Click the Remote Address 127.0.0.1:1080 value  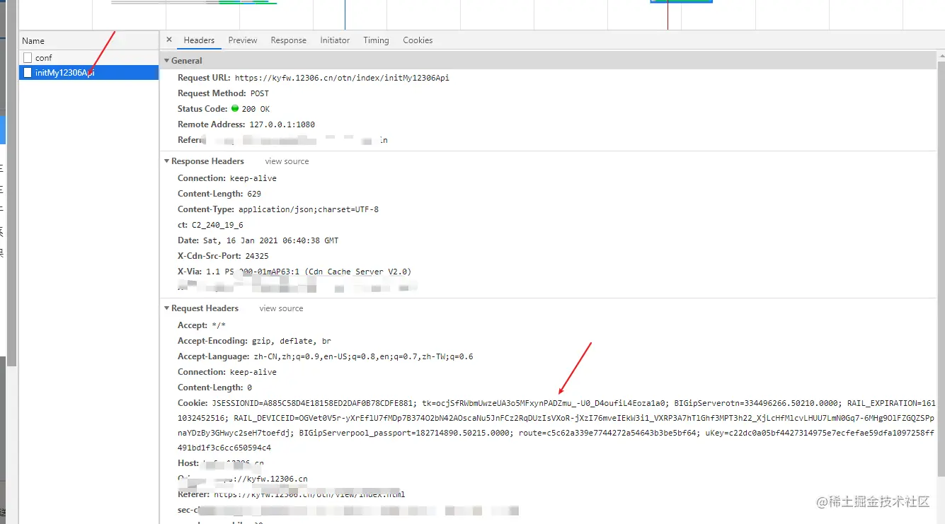pos(282,124)
